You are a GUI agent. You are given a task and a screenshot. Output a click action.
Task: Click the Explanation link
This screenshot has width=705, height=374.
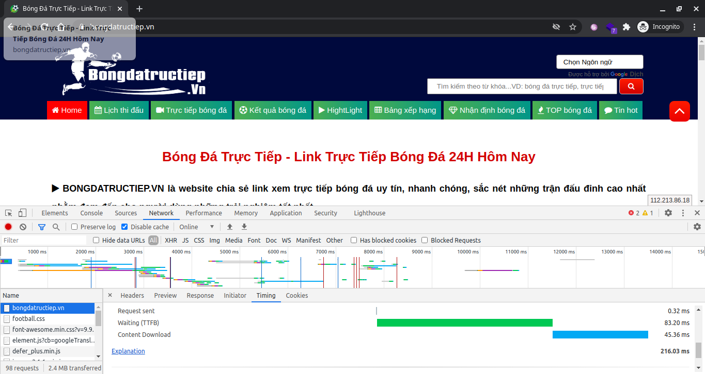(x=128, y=351)
